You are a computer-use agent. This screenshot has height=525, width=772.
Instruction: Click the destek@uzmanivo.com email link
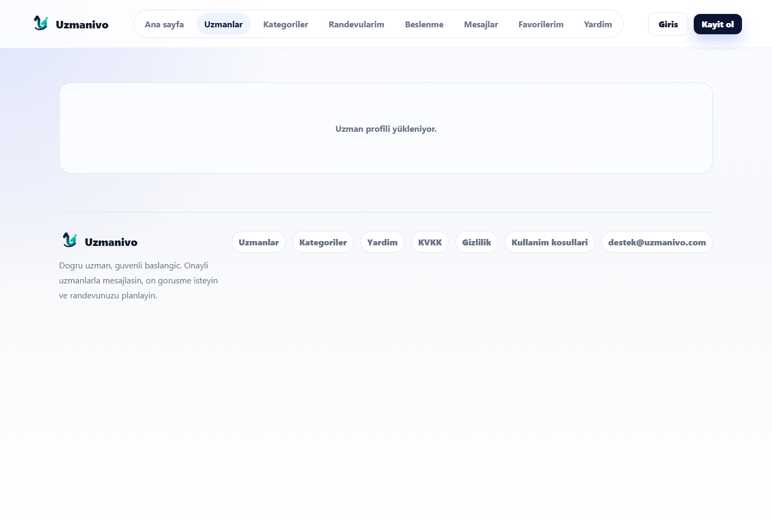coord(657,242)
